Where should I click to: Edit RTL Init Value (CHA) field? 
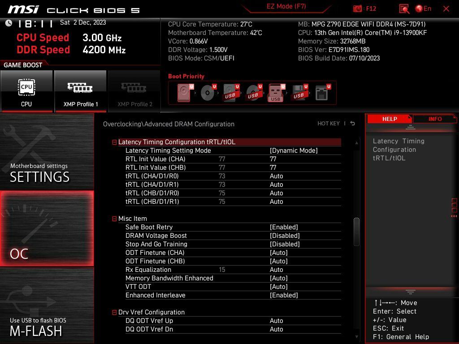tap(273, 159)
